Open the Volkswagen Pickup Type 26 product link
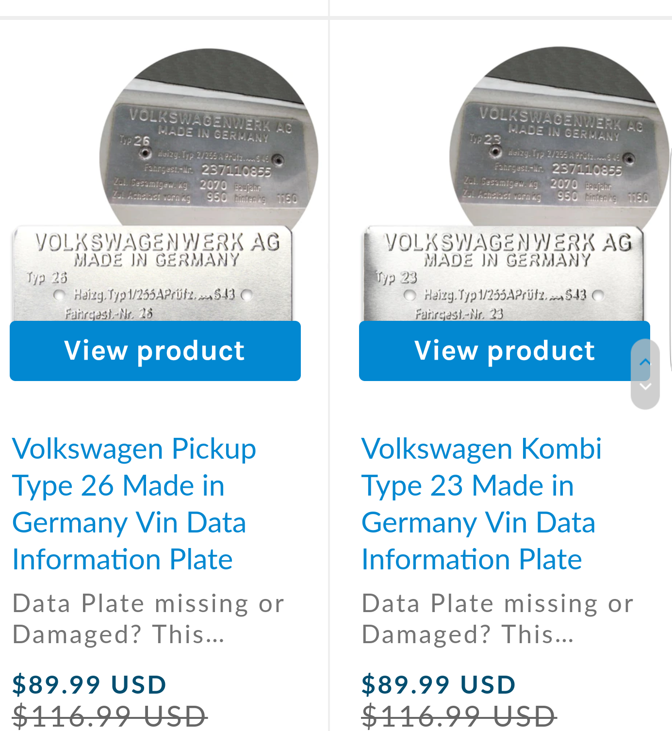 (134, 503)
